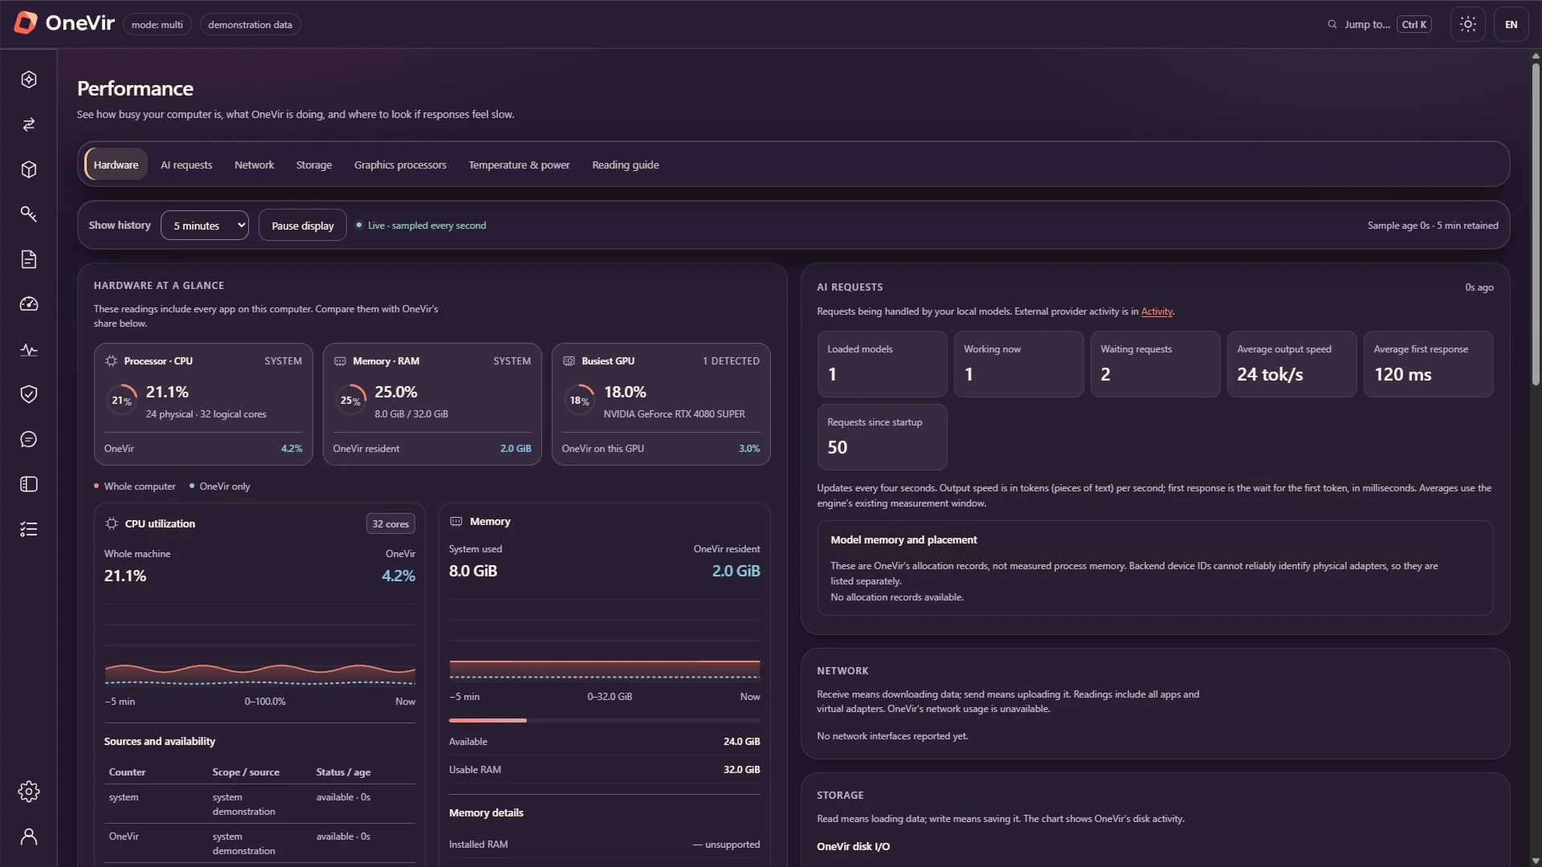Select the Busiest GPU card
Viewport: 1542px width, 867px height.
click(661, 405)
